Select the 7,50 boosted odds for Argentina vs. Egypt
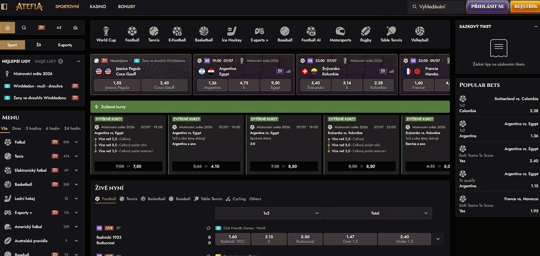 coord(129,166)
